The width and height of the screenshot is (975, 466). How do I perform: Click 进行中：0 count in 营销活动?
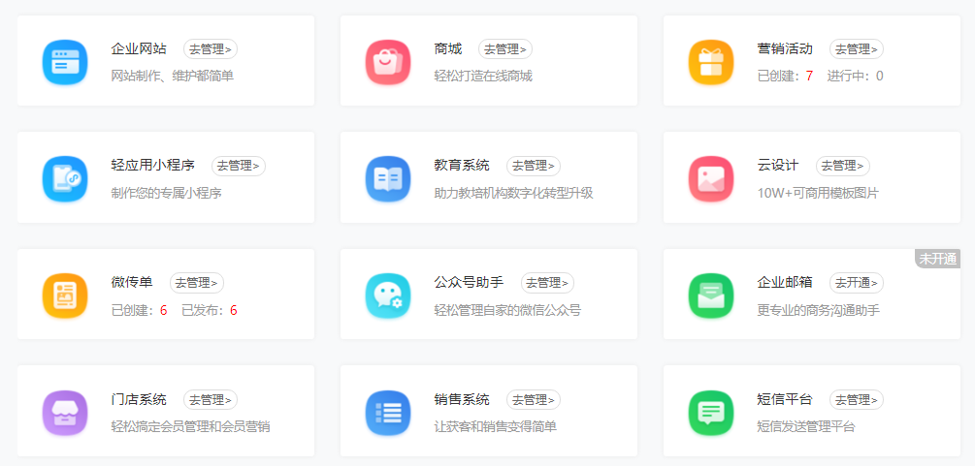pyautogui.click(x=855, y=77)
